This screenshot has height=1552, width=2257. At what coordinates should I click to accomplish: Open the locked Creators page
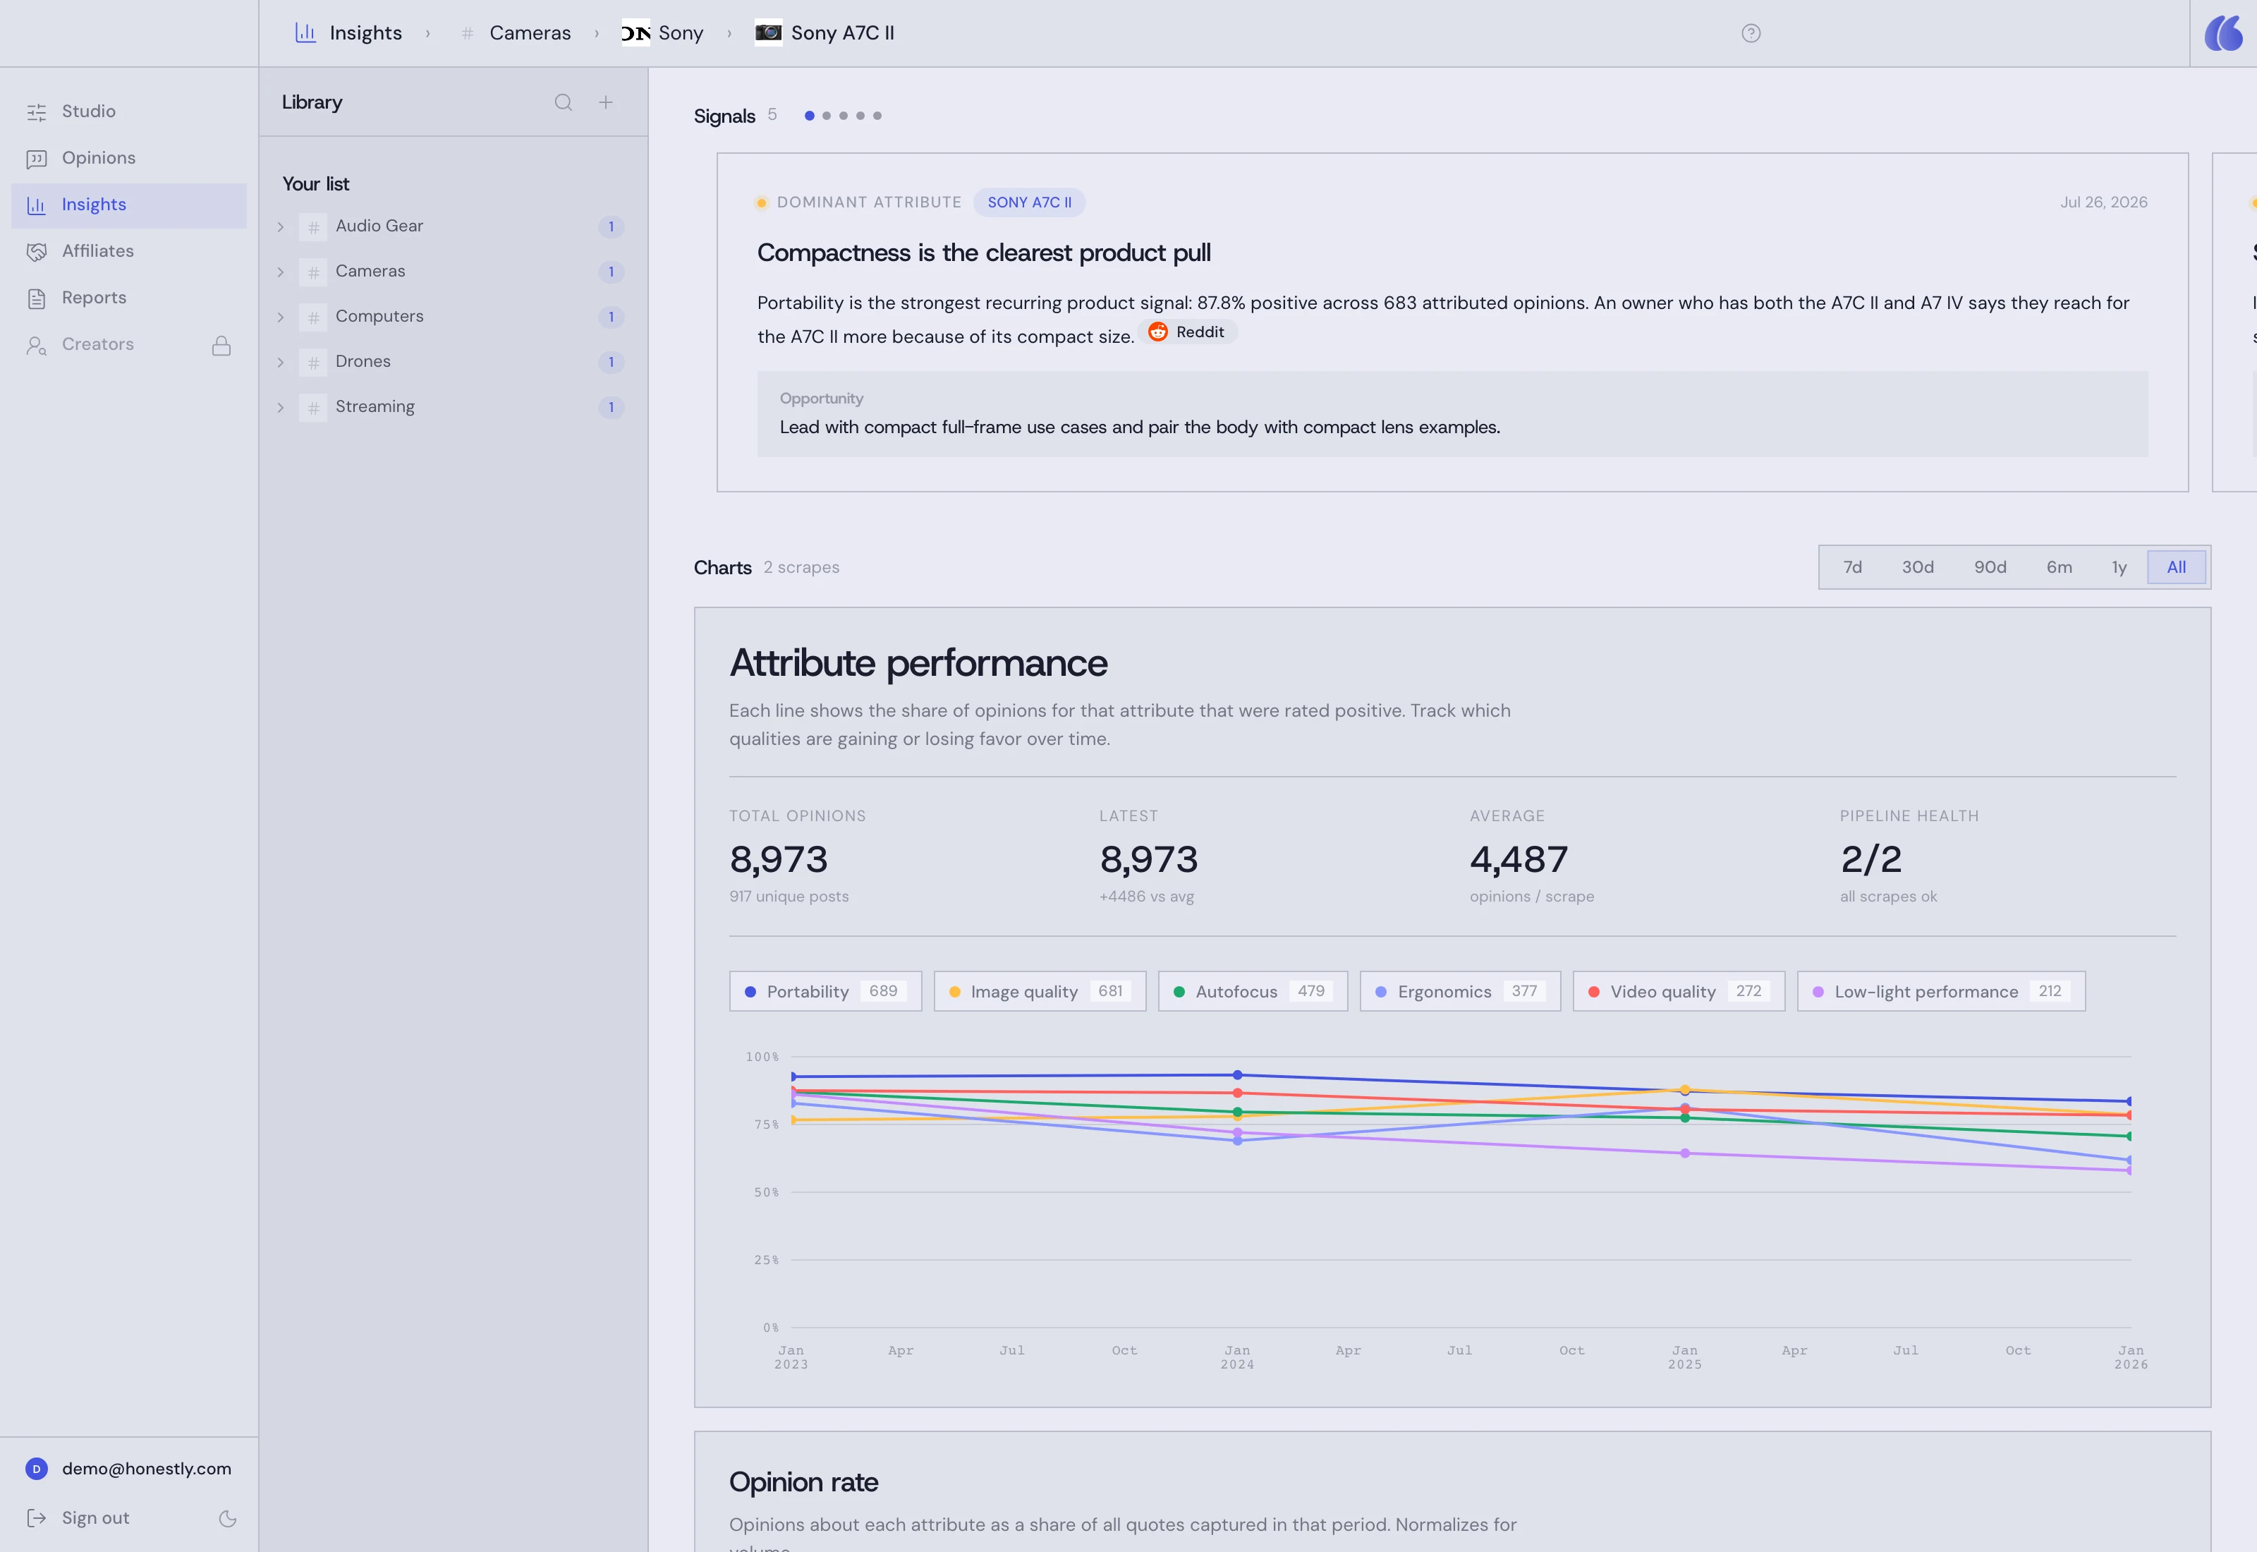[x=128, y=345]
